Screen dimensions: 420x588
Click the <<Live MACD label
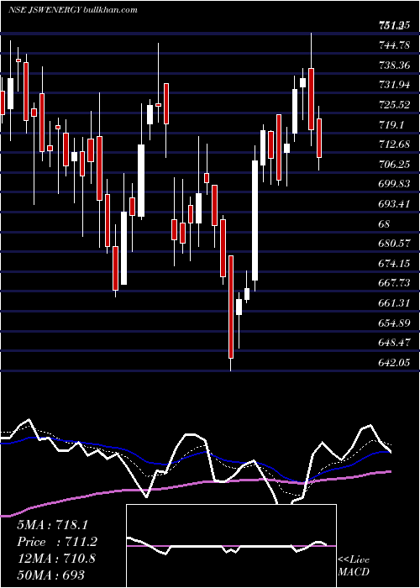tap(354, 565)
